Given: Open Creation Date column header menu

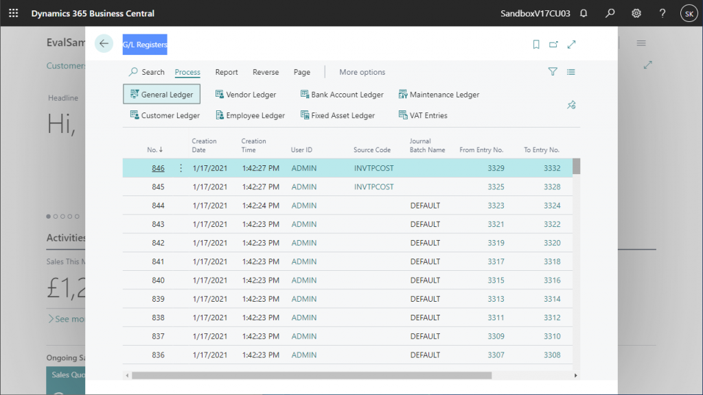Looking at the screenshot, I should tap(204, 145).
